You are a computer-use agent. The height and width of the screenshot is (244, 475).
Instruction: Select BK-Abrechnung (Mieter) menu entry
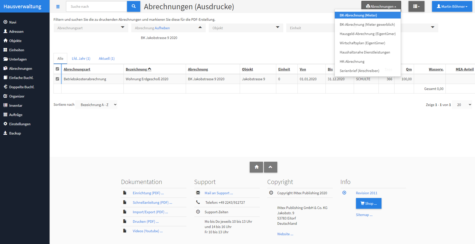[367, 15]
